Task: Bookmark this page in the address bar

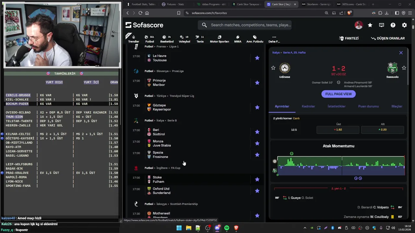Action: [179, 13]
